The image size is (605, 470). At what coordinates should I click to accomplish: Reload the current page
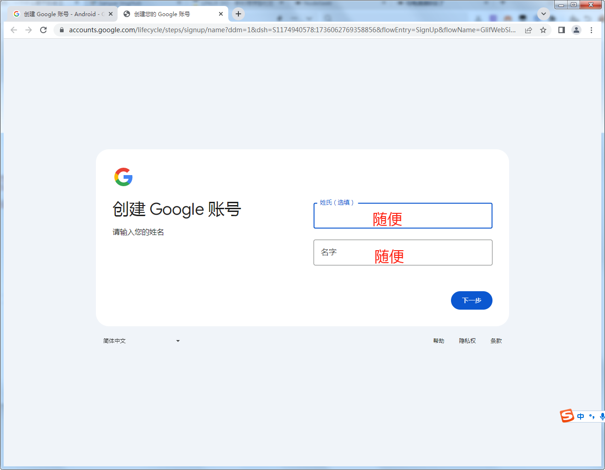tap(43, 30)
